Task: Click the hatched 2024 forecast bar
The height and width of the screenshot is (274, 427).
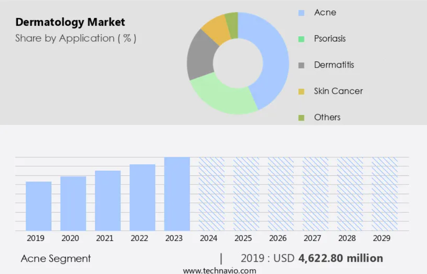Action: coord(212,194)
